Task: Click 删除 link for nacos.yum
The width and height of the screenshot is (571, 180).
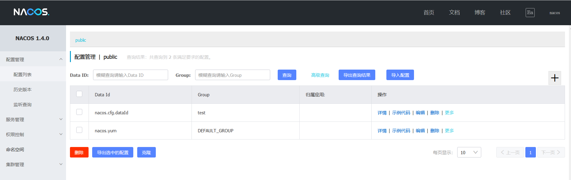Action: 434,131
